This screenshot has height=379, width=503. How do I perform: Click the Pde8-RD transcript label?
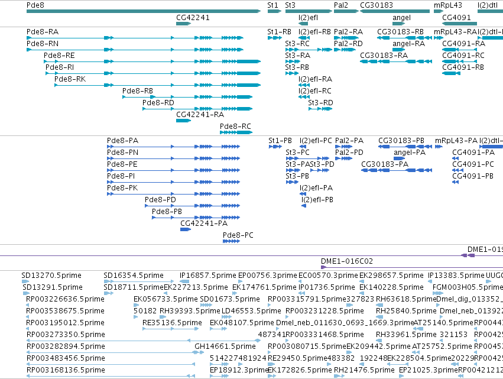(x=158, y=103)
